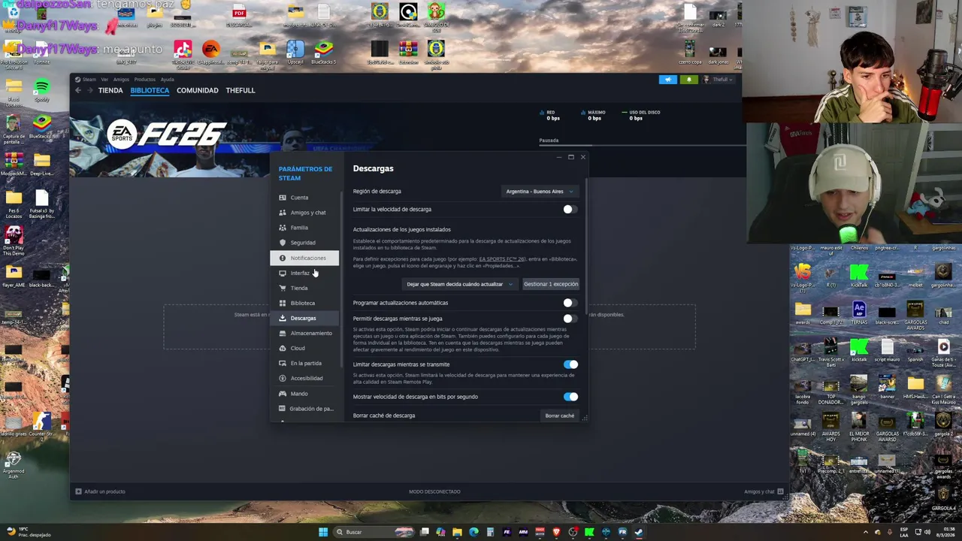This screenshot has height=541, width=962.
Task: Open Amigos y chat settings section
Action: click(304, 213)
